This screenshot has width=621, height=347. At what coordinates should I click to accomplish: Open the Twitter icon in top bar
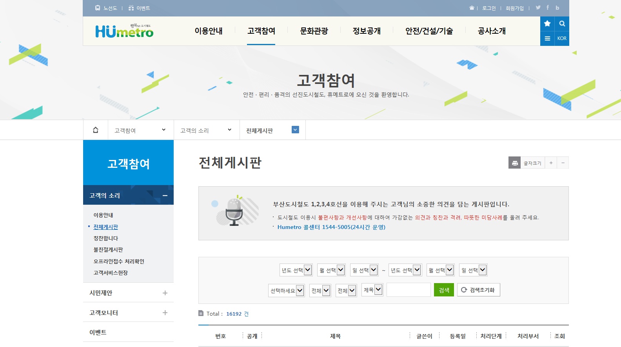pyautogui.click(x=538, y=7)
